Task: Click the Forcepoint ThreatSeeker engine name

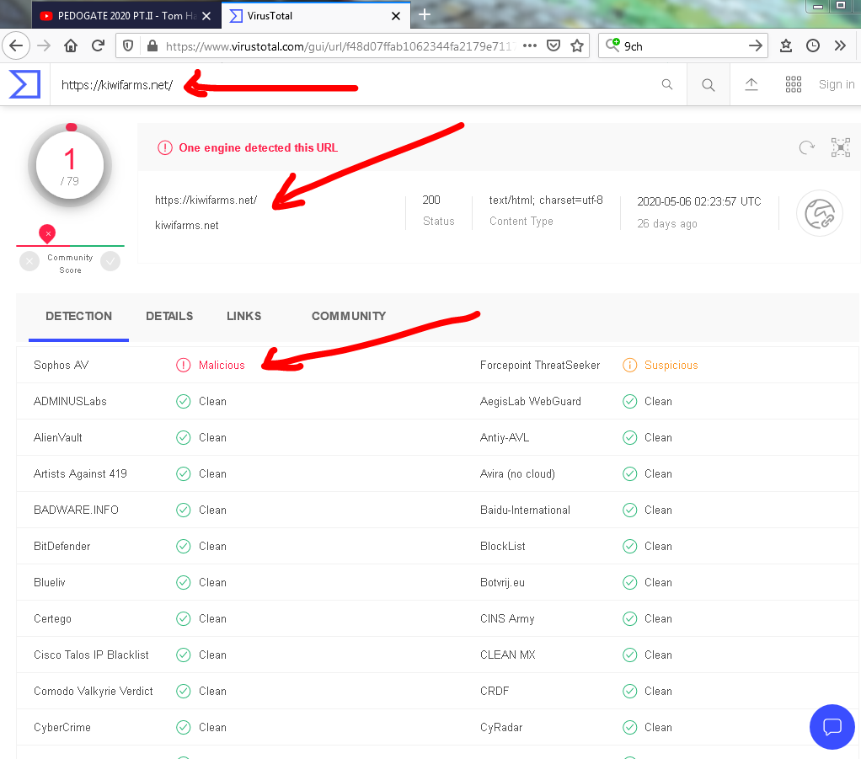Action: [x=540, y=366]
